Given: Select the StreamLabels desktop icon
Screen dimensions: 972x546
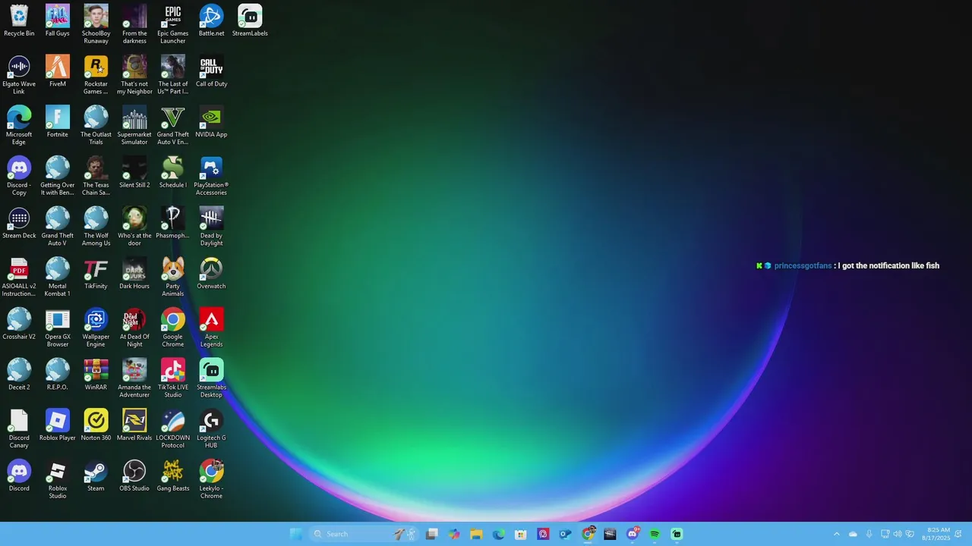Looking at the screenshot, I should click(x=250, y=20).
